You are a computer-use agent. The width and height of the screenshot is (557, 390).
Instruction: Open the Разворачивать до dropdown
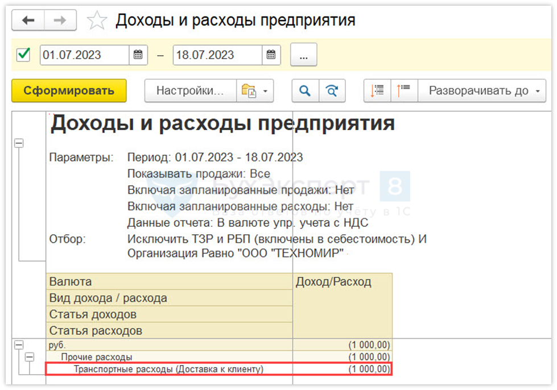[482, 91]
